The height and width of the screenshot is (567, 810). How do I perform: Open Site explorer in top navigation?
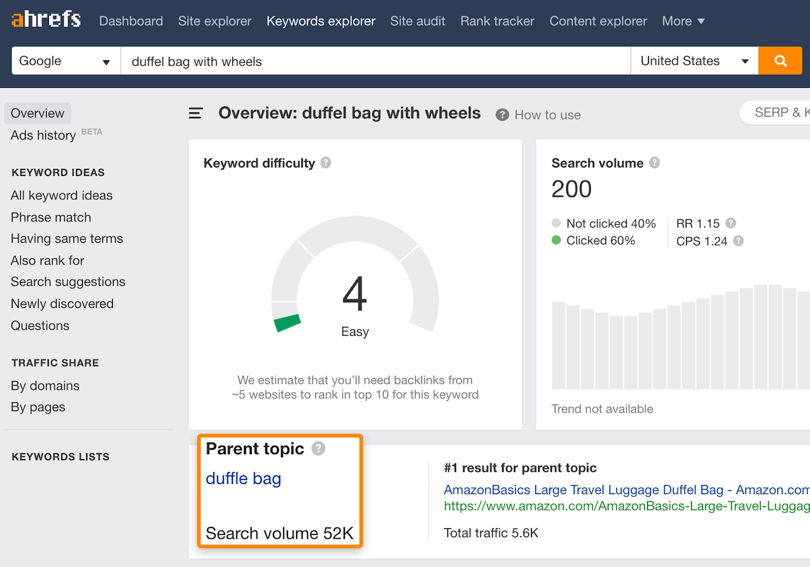pos(215,21)
